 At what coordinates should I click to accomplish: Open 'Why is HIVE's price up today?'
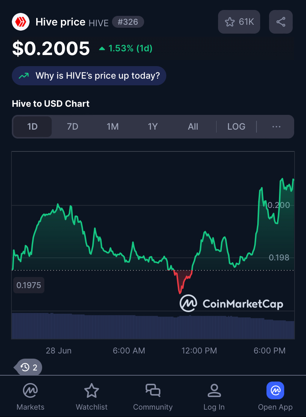coord(89,76)
